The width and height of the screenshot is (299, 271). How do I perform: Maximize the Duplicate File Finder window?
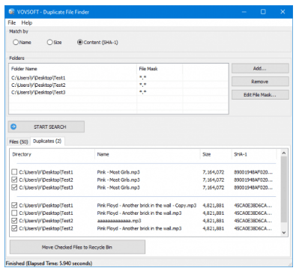click(x=263, y=12)
